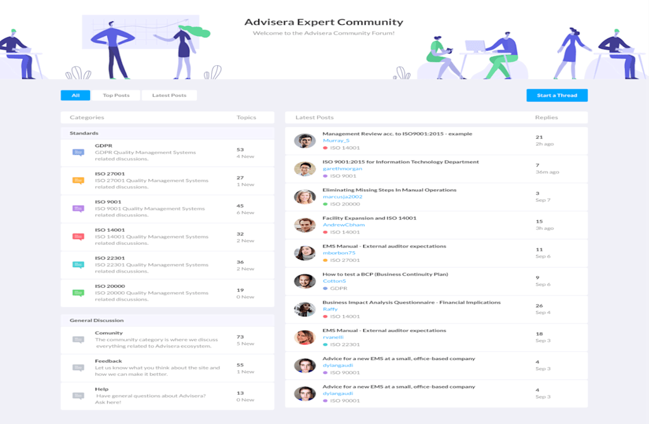Click the green ISO 20000 category icon
This screenshot has height=424, width=649.
pos(78,293)
